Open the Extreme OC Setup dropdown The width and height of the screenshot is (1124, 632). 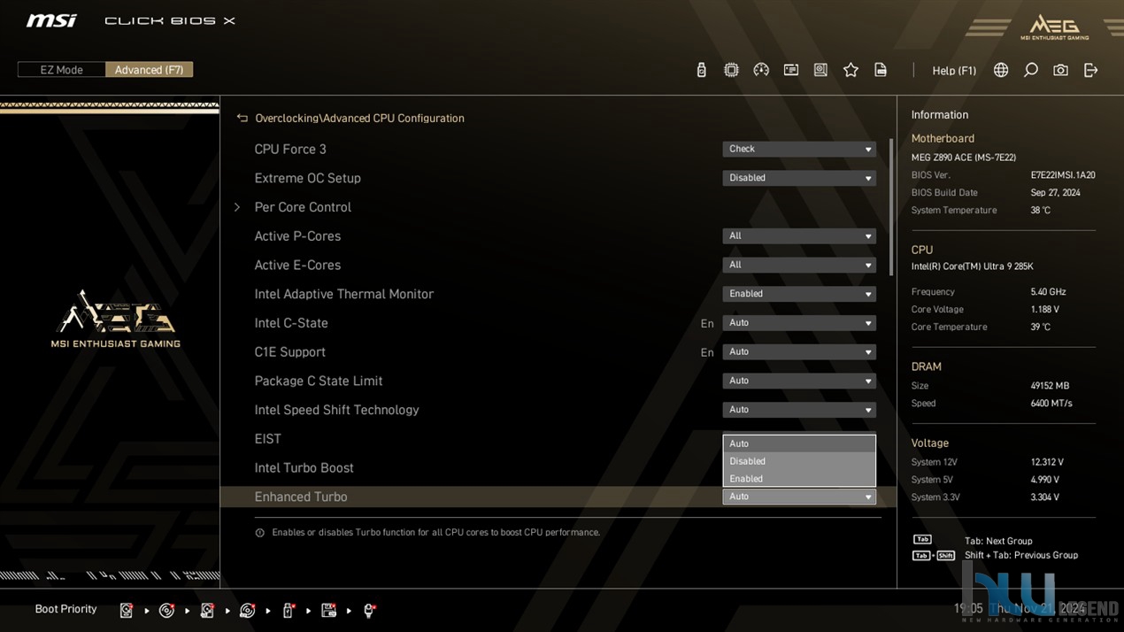point(799,178)
